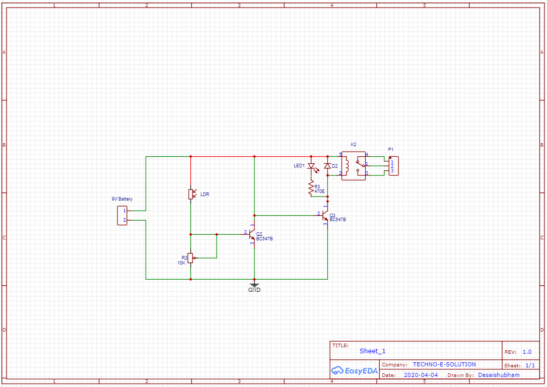Select resistor R3 470E
Screen dimensions: 547x387
pos(311,187)
